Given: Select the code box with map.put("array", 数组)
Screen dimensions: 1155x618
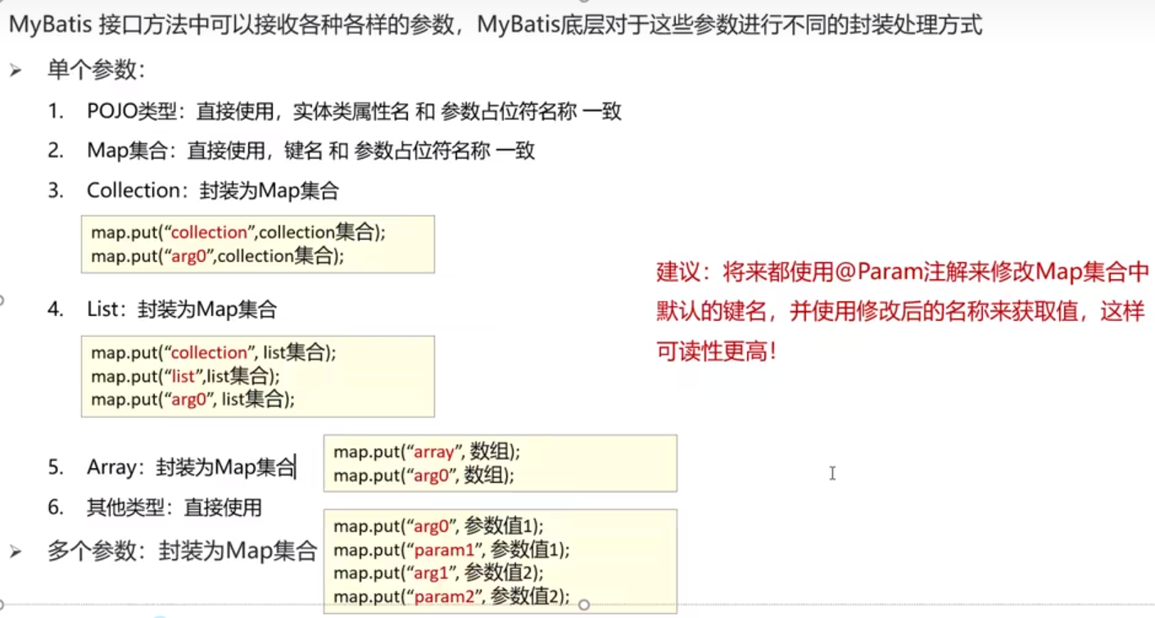Looking at the screenshot, I should [500, 463].
